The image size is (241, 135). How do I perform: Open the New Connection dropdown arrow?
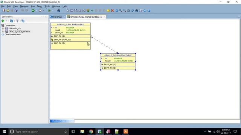(6, 21)
